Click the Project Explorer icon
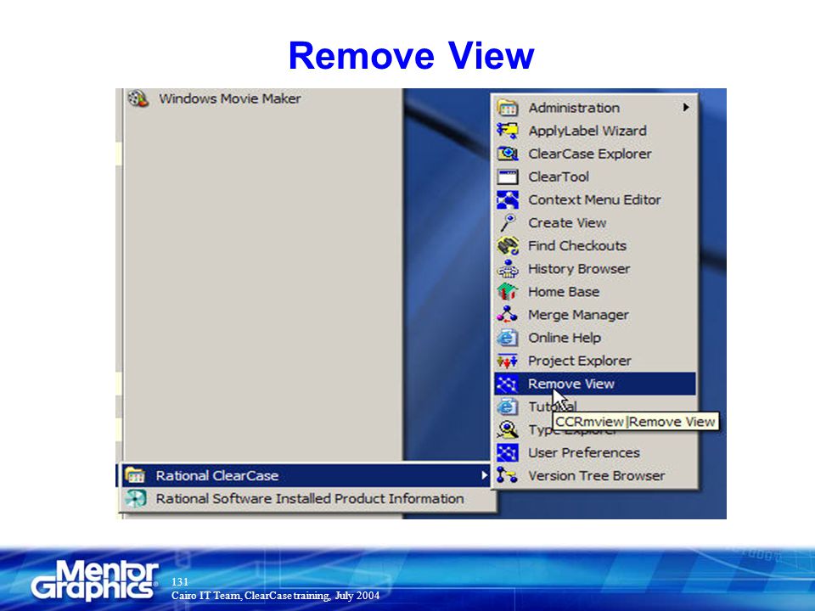The height and width of the screenshot is (611, 815). [x=508, y=361]
